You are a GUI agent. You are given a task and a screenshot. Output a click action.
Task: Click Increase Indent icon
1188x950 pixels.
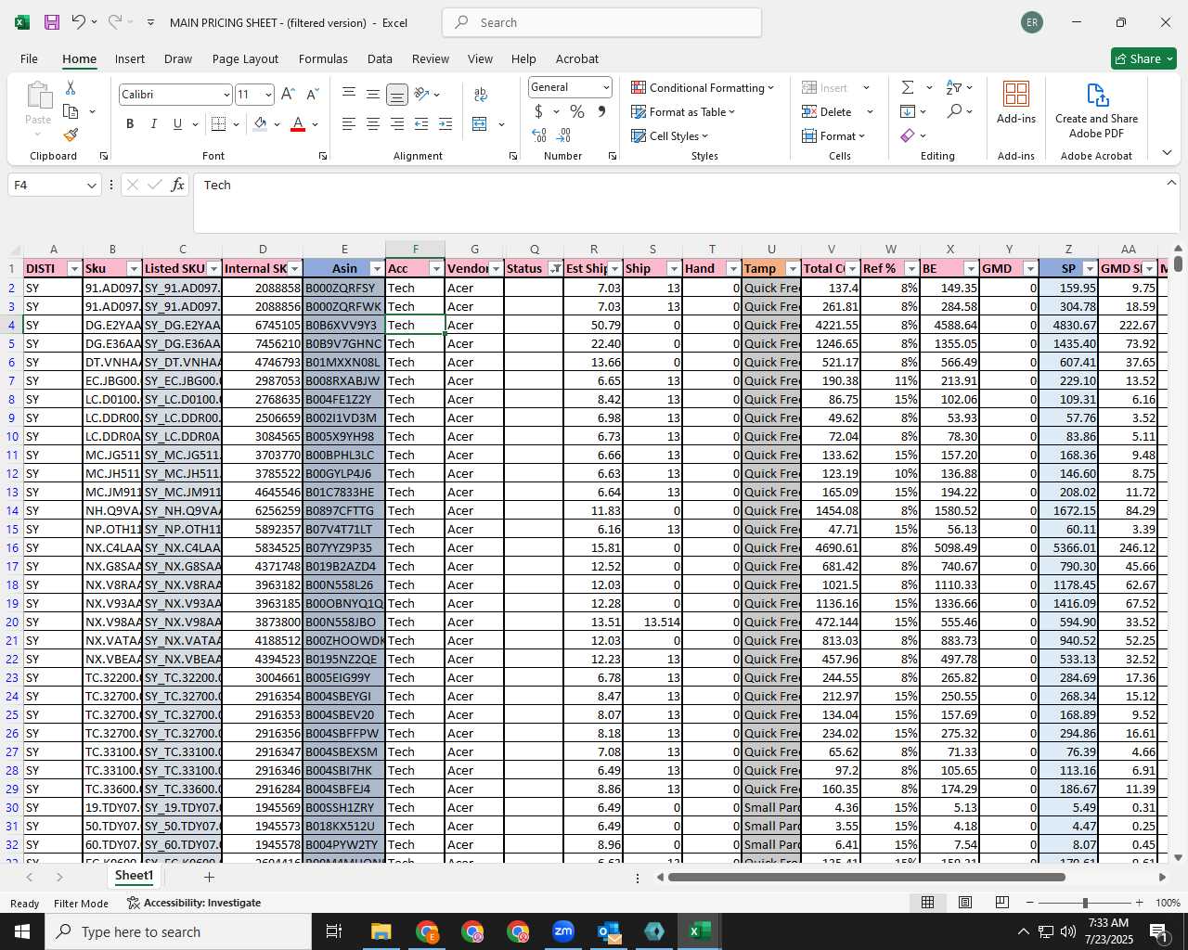[445, 124]
